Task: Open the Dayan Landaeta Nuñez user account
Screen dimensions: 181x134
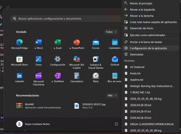Action: 33,124
